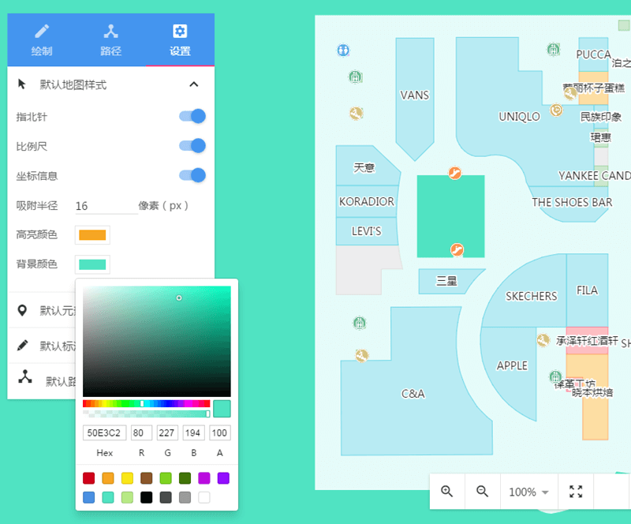The height and width of the screenshot is (524, 631).
Task: Switch to the 绘制 tab
Action: click(x=42, y=39)
